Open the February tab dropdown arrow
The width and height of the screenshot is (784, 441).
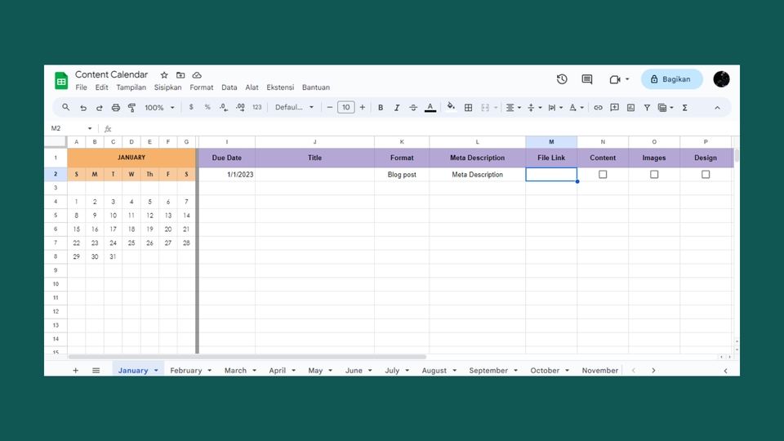click(x=210, y=371)
